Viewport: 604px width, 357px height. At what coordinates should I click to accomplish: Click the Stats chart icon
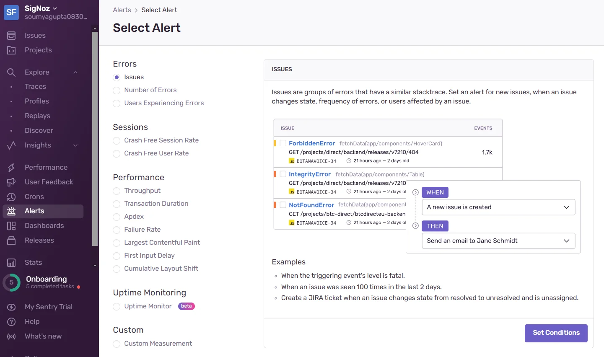click(x=11, y=263)
